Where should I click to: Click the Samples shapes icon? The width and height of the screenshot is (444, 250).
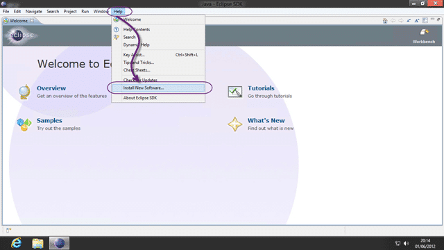24,124
